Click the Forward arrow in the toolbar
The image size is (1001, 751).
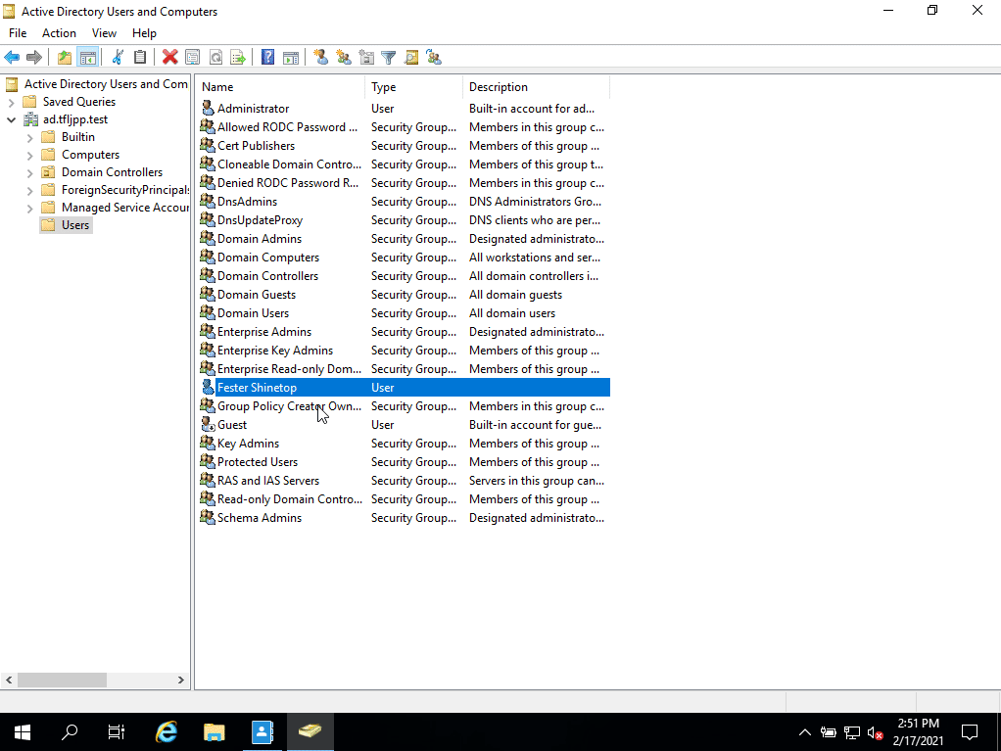coord(34,58)
